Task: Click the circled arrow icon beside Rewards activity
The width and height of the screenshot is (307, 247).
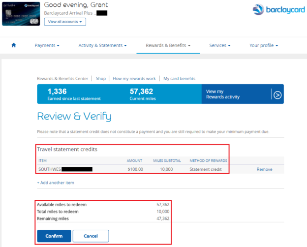Action: pos(277,95)
